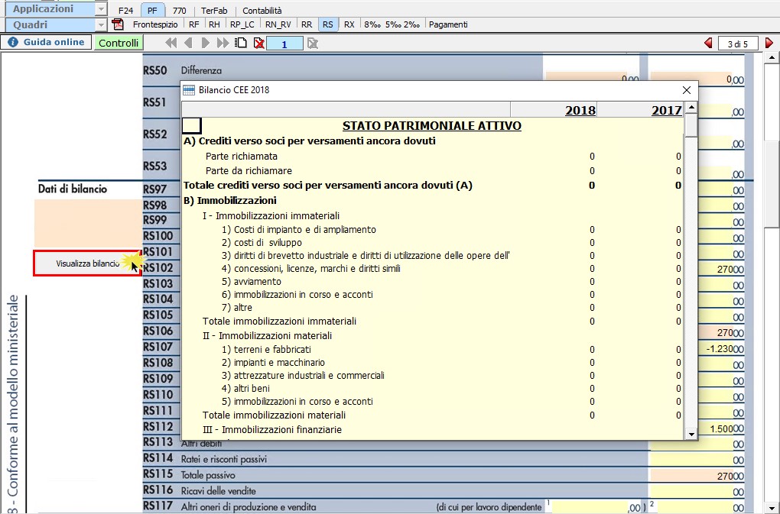Open the RX section tab
Image resolution: width=780 pixels, height=514 pixels.
[349, 24]
